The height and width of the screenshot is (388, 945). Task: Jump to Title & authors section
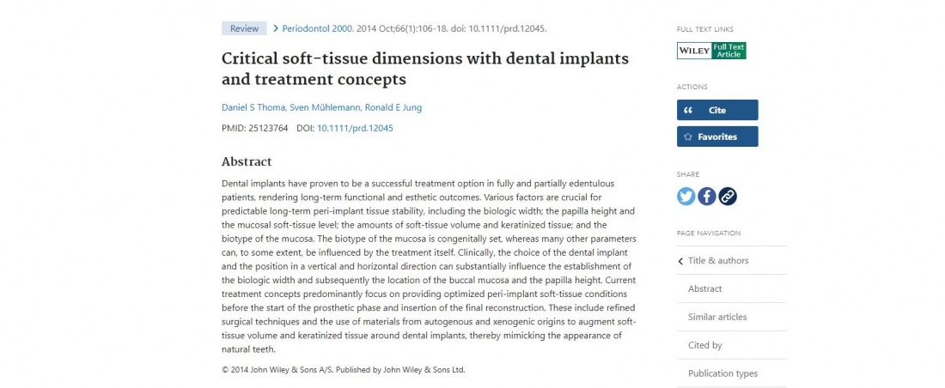(x=718, y=261)
